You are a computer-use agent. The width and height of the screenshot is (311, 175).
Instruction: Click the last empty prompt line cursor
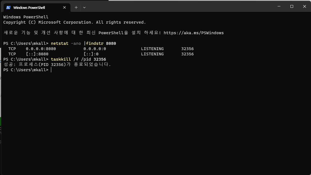[x=51, y=70]
